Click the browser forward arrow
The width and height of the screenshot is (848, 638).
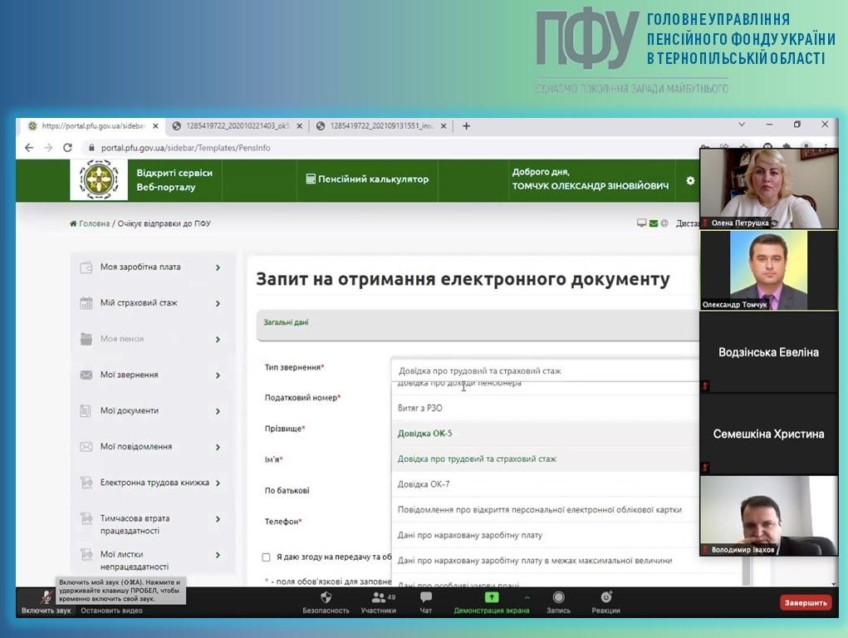48,148
